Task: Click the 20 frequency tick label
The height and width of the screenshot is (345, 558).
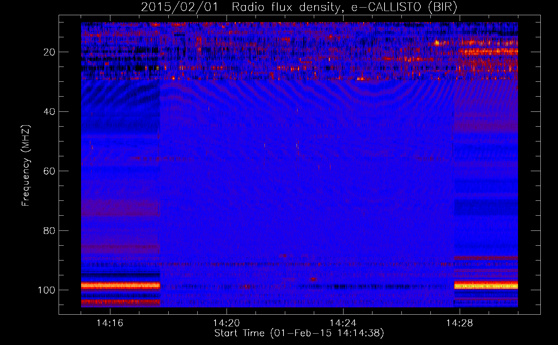Action: pos(49,52)
